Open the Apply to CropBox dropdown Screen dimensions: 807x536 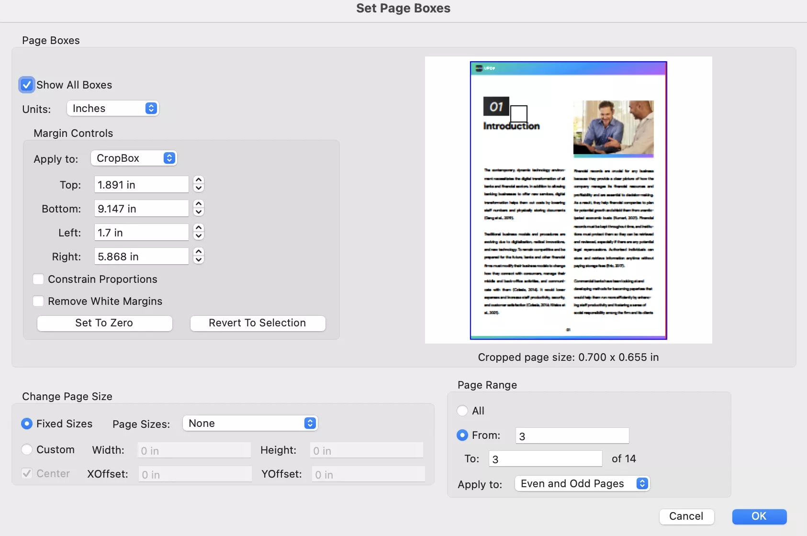pos(134,158)
